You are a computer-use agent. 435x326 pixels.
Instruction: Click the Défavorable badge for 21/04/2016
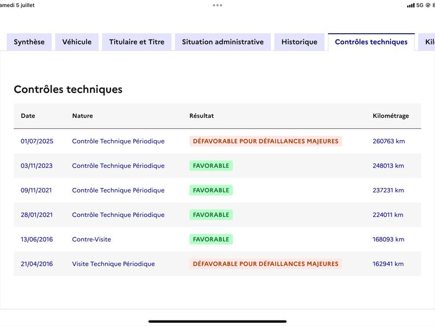266,264
